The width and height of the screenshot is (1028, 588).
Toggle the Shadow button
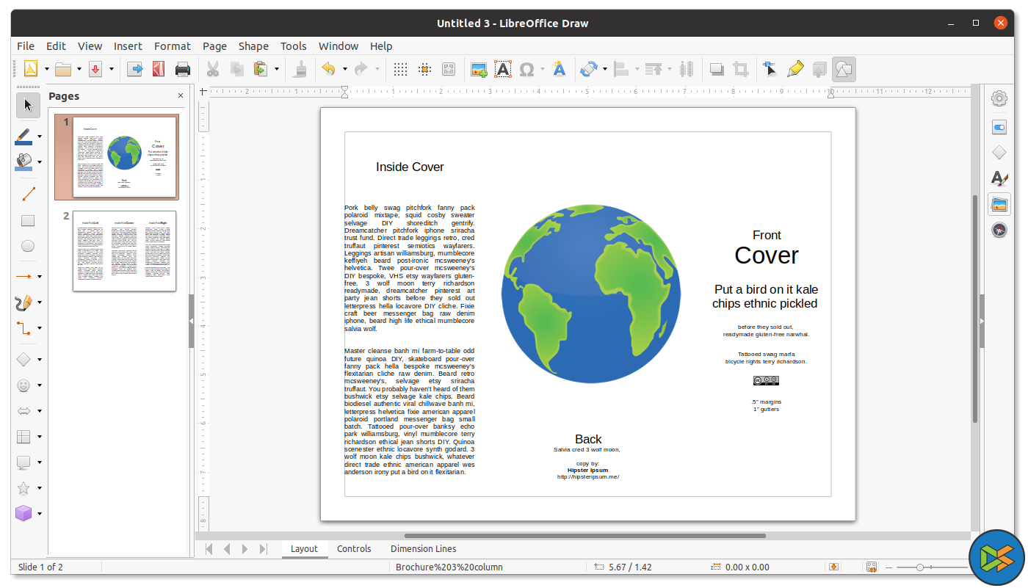pos(716,69)
